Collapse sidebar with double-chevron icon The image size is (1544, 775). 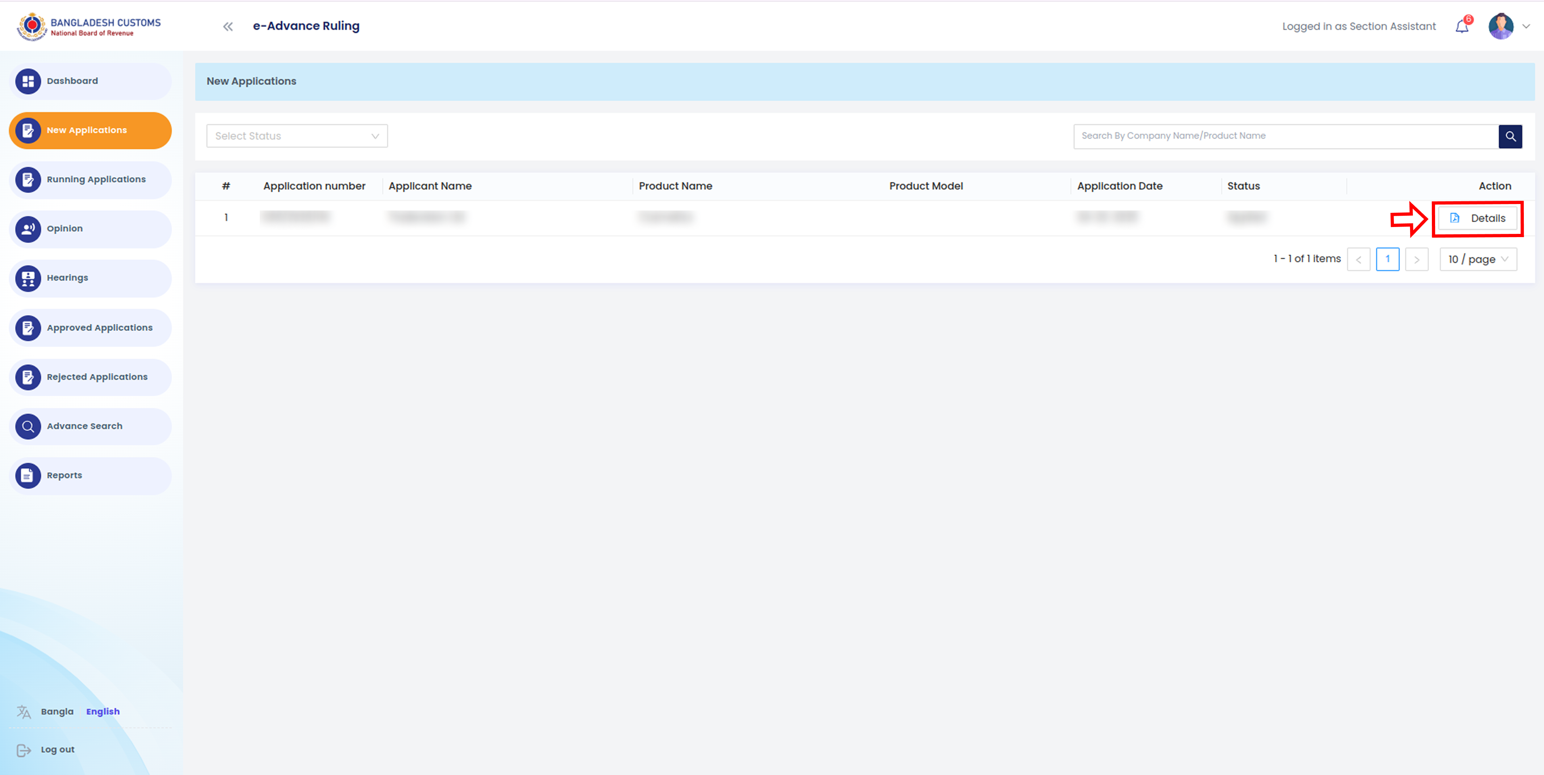tap(228, 26)
